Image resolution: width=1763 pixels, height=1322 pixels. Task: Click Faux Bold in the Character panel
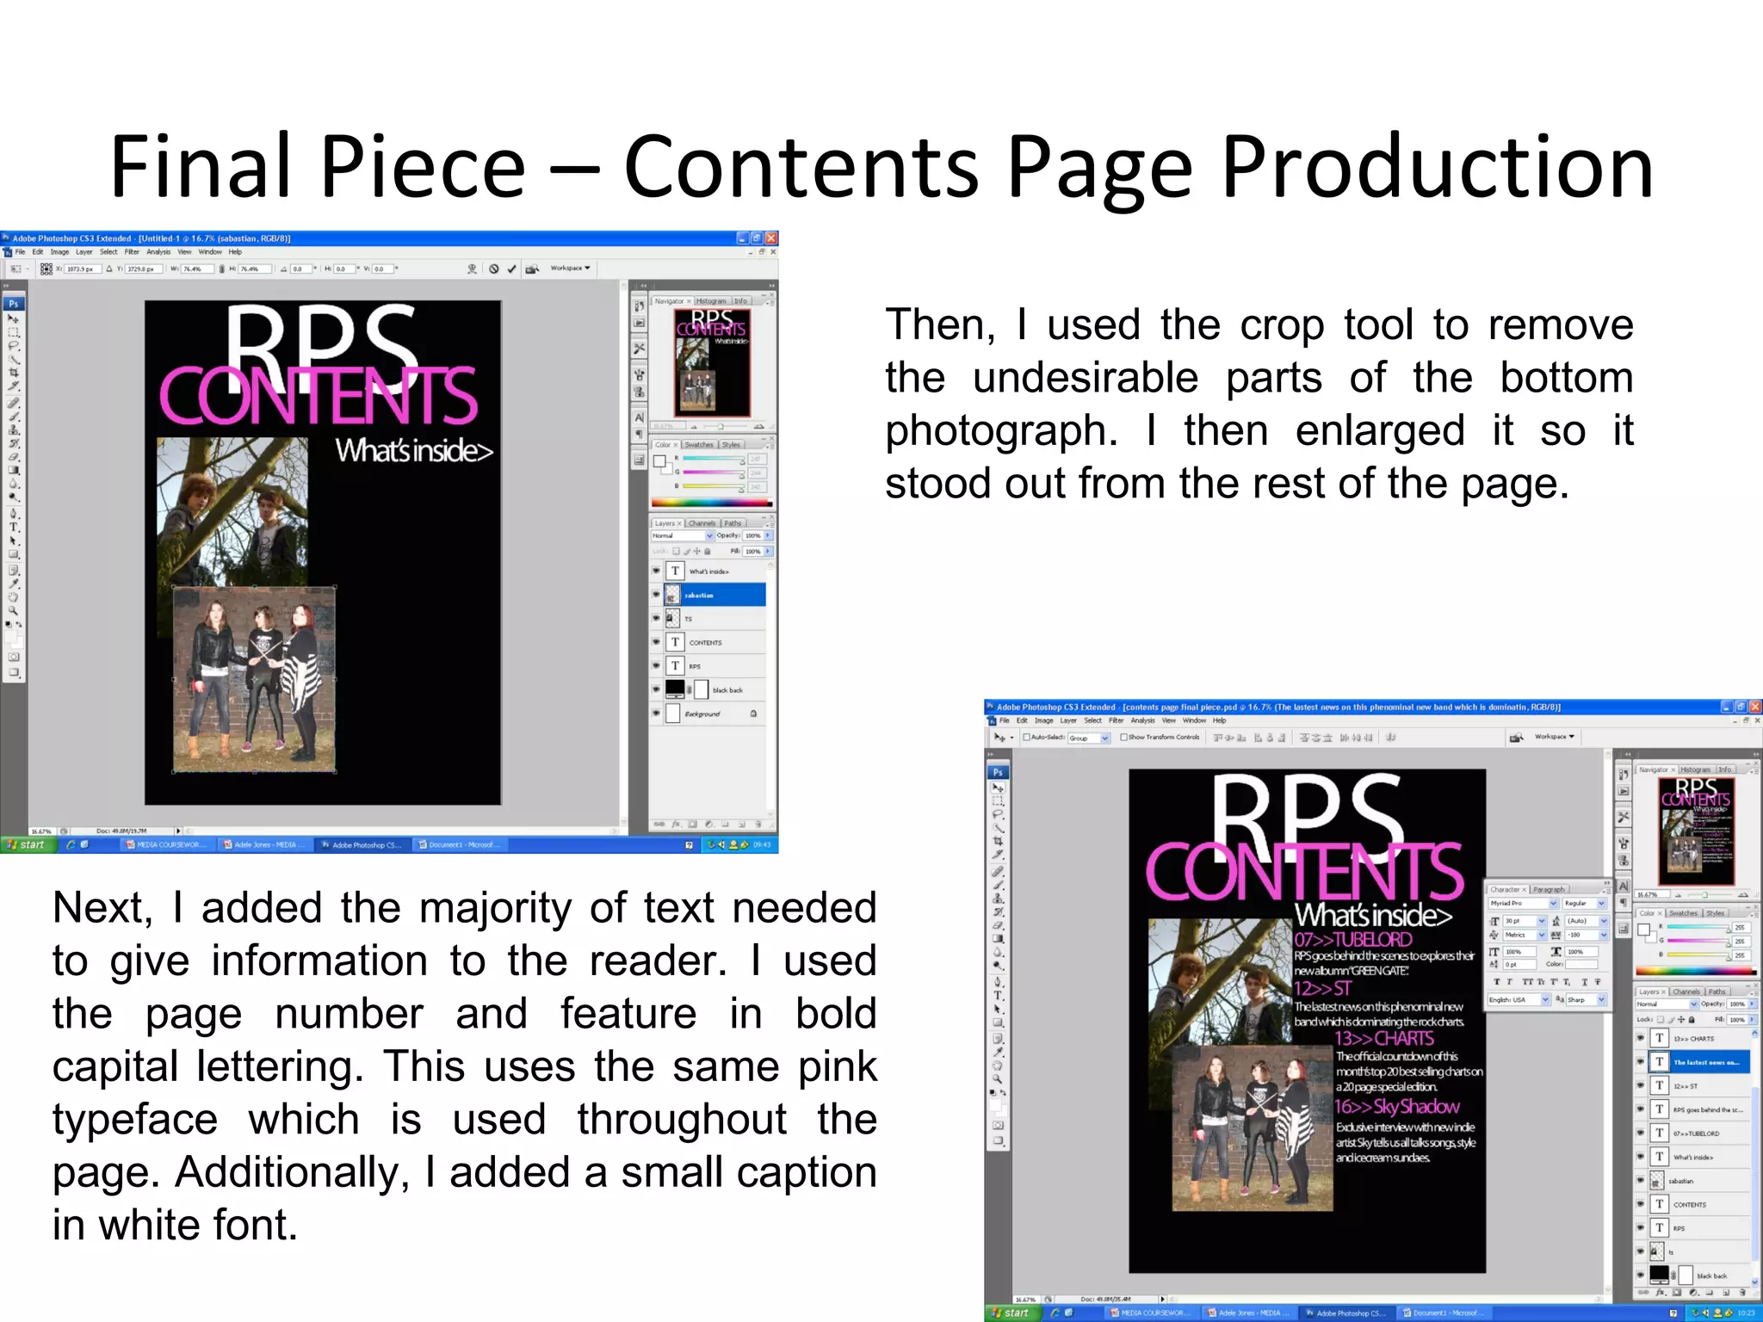[1497, 982]
